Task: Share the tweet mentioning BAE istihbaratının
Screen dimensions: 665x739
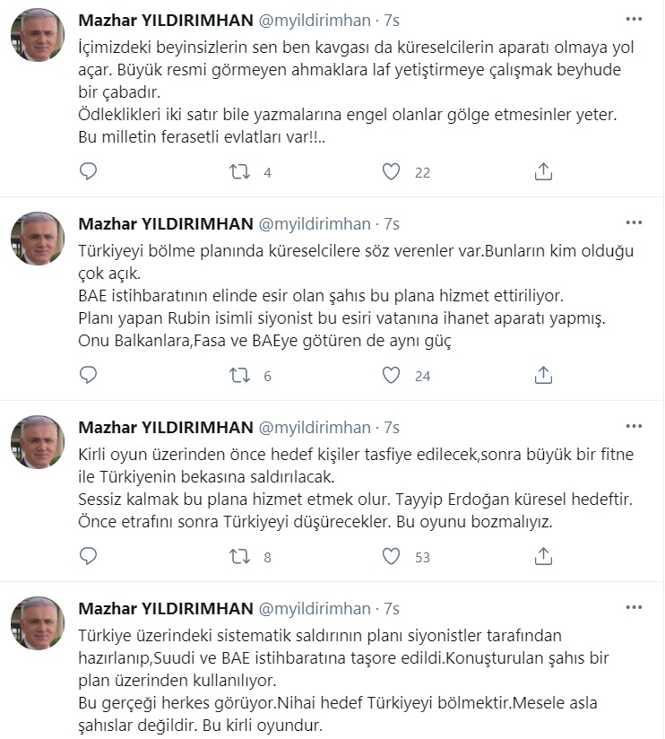Action: pyautogui.click(x=543, y=375)
